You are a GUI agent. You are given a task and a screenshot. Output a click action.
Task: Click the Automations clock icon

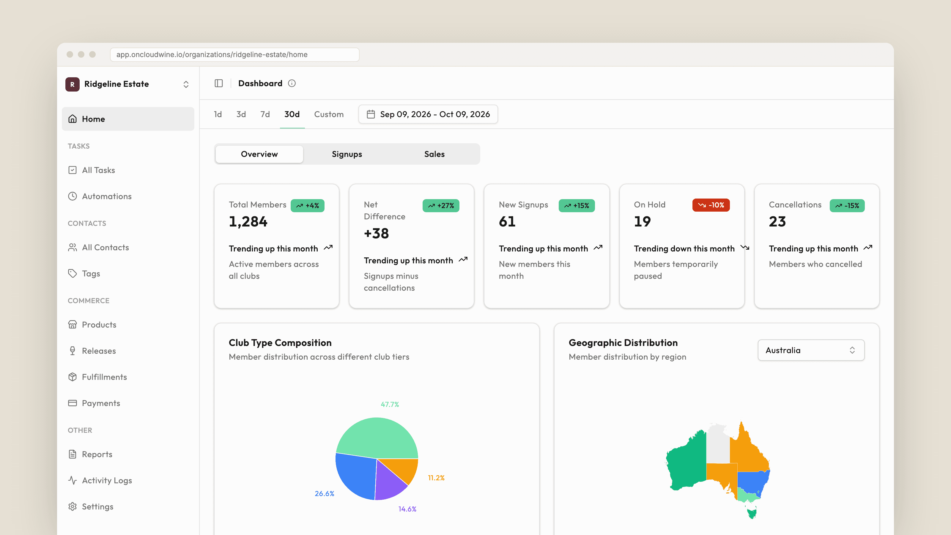coord(72,196)
